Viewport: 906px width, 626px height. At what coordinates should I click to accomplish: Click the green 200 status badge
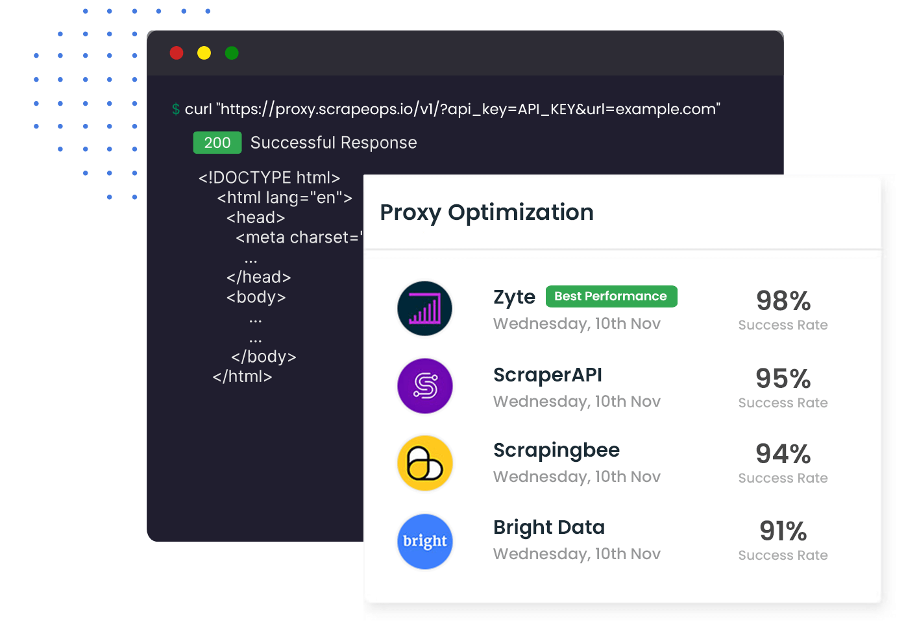pyautogui.click(x=217, y=143)
